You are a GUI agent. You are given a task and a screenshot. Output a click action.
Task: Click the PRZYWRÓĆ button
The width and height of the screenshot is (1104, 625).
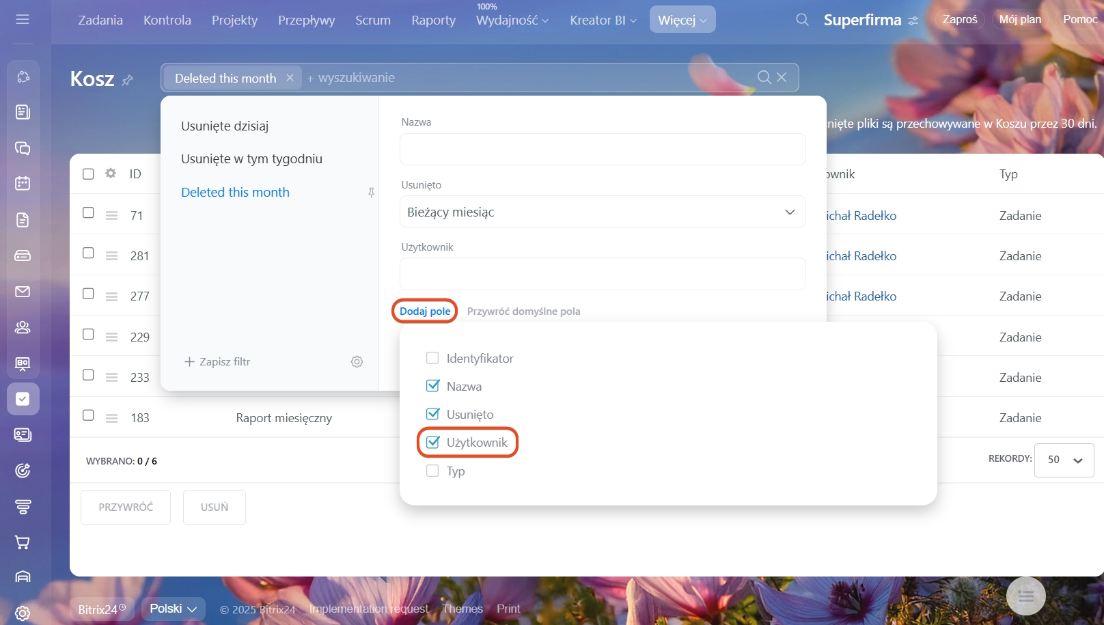coord(126,508)
